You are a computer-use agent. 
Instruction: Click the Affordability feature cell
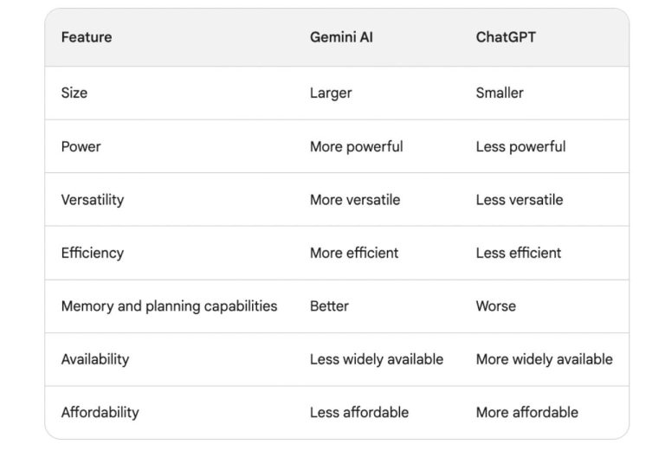click(100, 413)
